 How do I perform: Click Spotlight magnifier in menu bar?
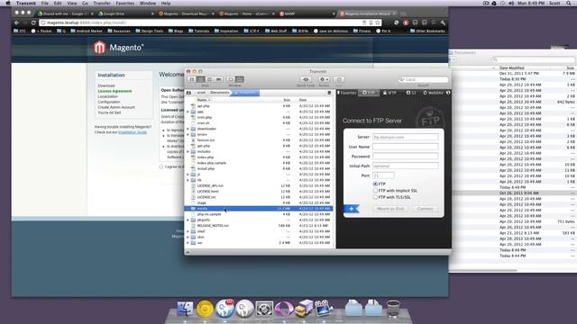pos(569,3)
